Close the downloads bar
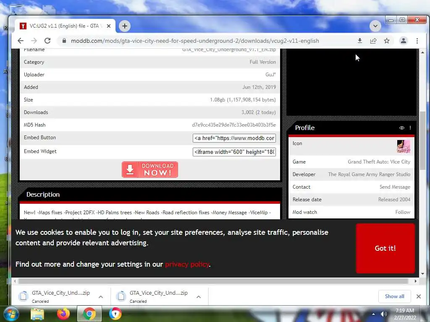The width and height of the screenshot is (430, 322). point(419,296)
